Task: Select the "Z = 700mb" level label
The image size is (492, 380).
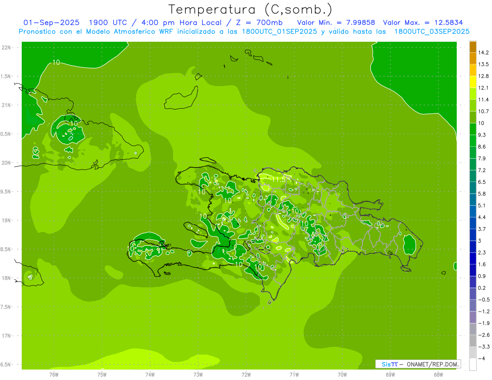Action: point(260,23)
